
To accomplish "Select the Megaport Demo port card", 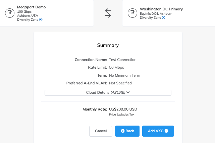I will click(47, 13).
